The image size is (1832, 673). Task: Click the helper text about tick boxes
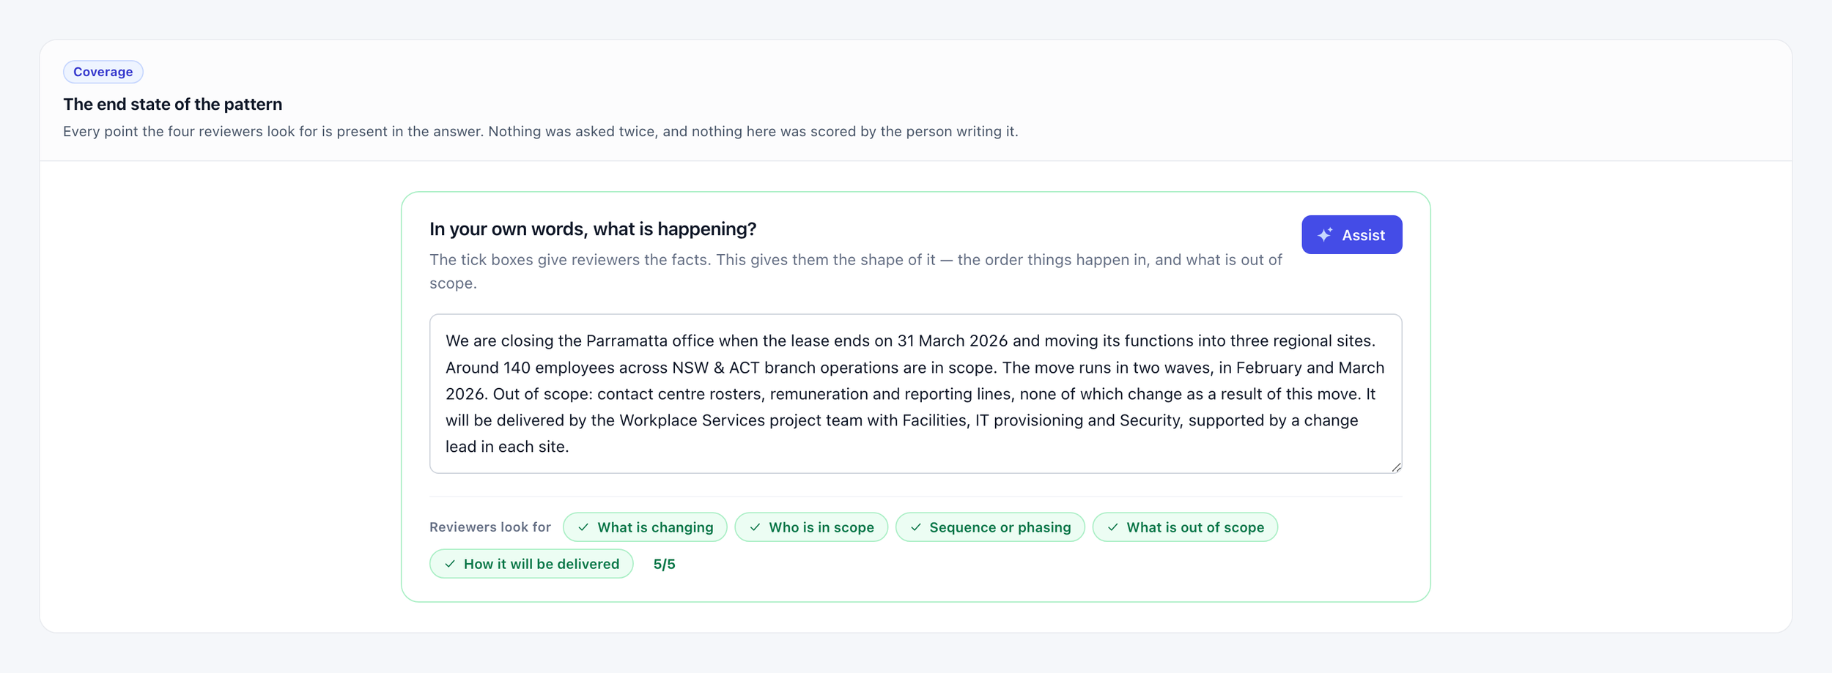[856, 272]
